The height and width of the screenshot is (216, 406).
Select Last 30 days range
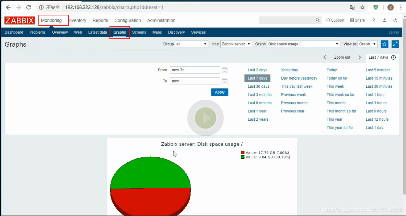(258, 86)
